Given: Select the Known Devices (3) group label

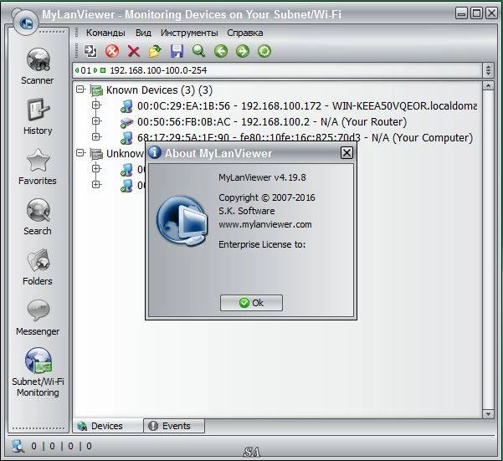Looking at the screenshot, I should pos(159,90).
